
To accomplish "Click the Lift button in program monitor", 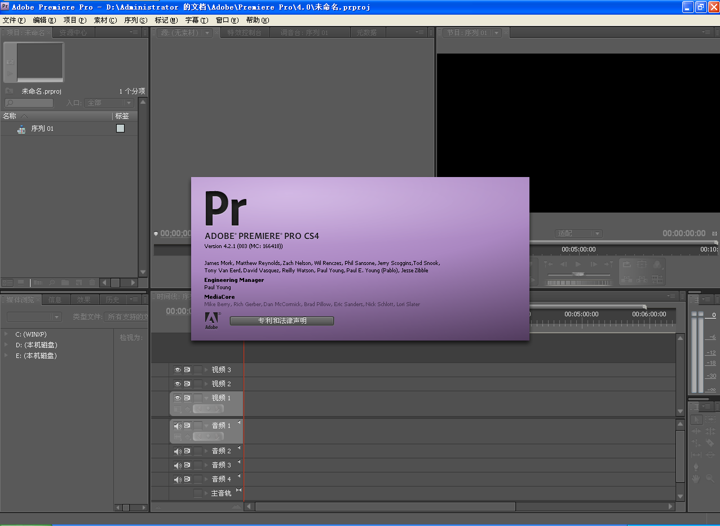I will (x=627, y=279).
